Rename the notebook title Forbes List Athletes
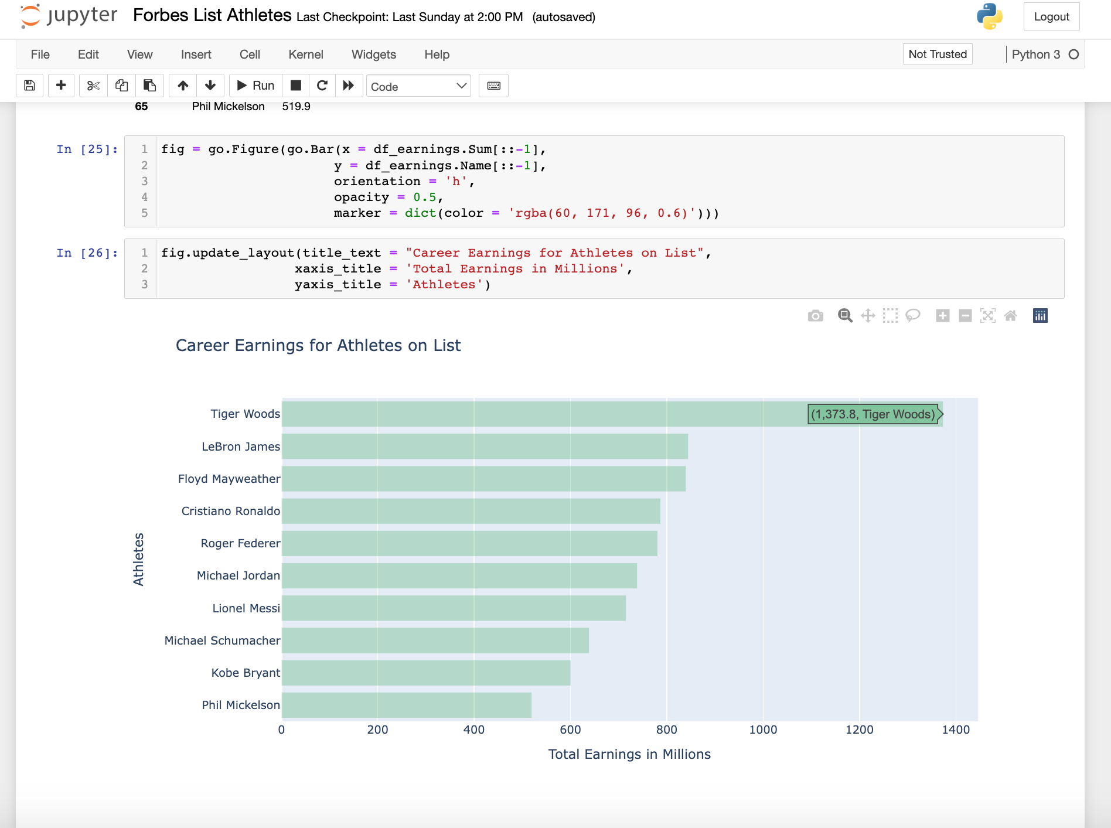Screen dimensions: 1111x828 click(212, 15)
